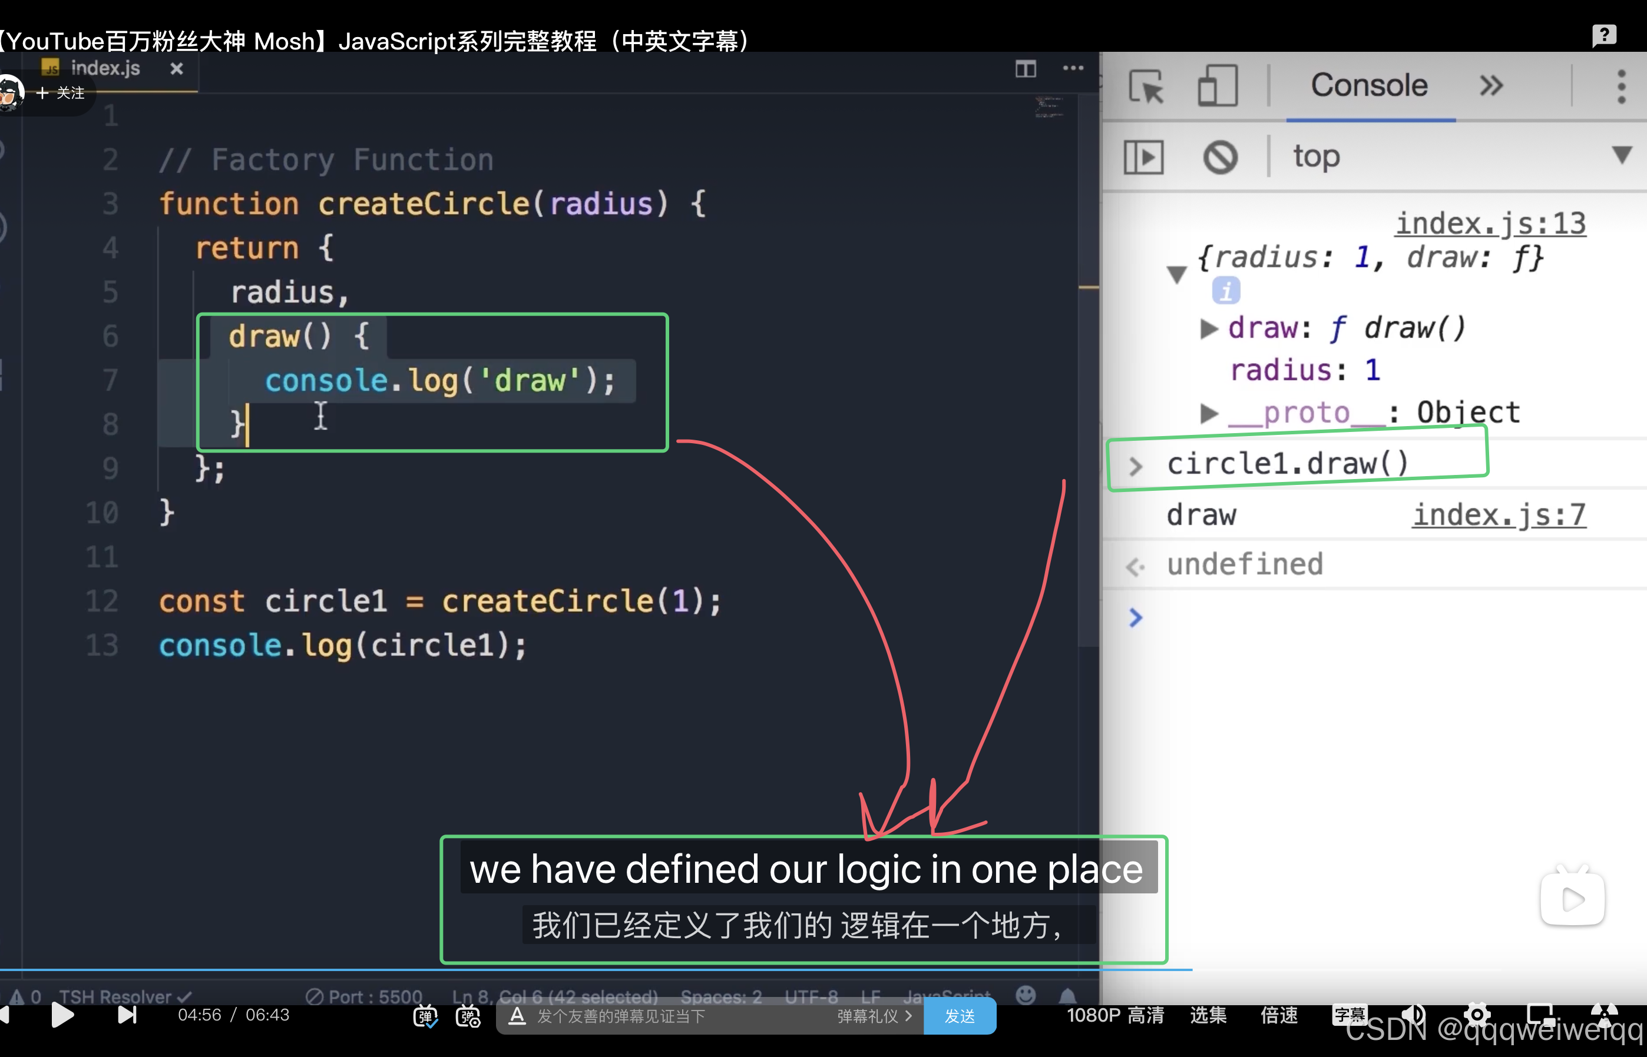
Task: Click line number 11 in the gutter
Action: coord(102,557)
